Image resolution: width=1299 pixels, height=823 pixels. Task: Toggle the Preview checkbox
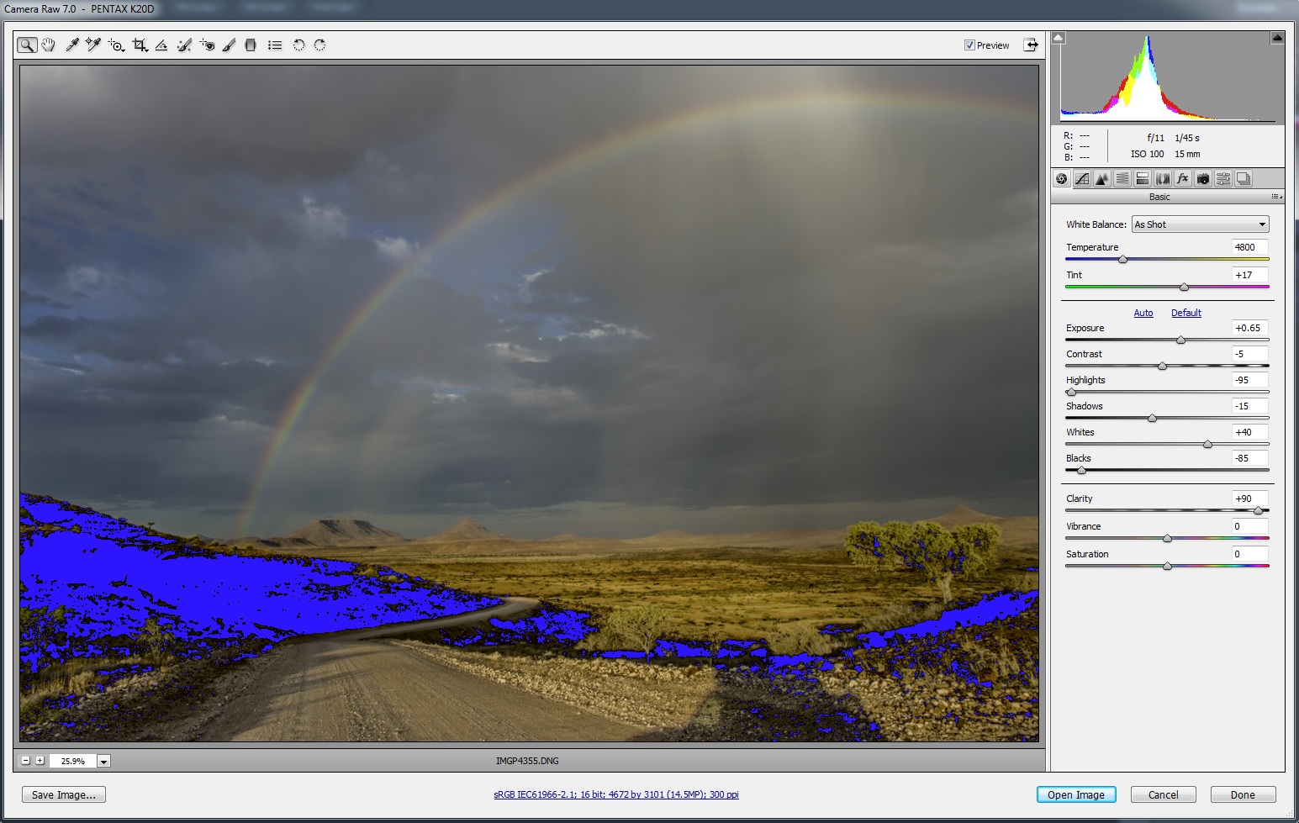[x=969, y=45]
